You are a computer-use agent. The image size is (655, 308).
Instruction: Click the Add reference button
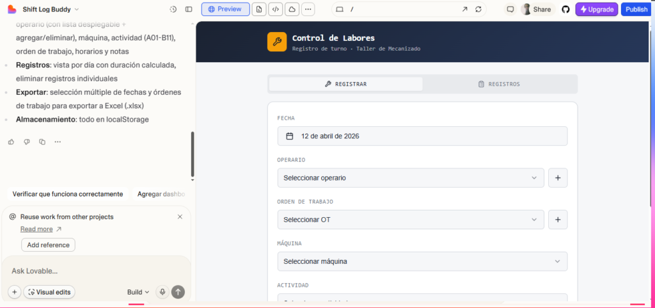click(48, 245)
